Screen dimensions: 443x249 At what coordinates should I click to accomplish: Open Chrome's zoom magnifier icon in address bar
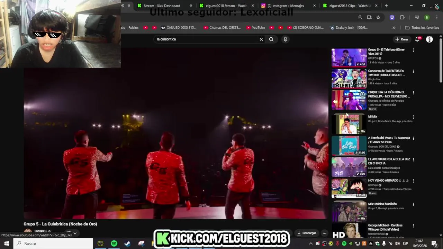360,17
